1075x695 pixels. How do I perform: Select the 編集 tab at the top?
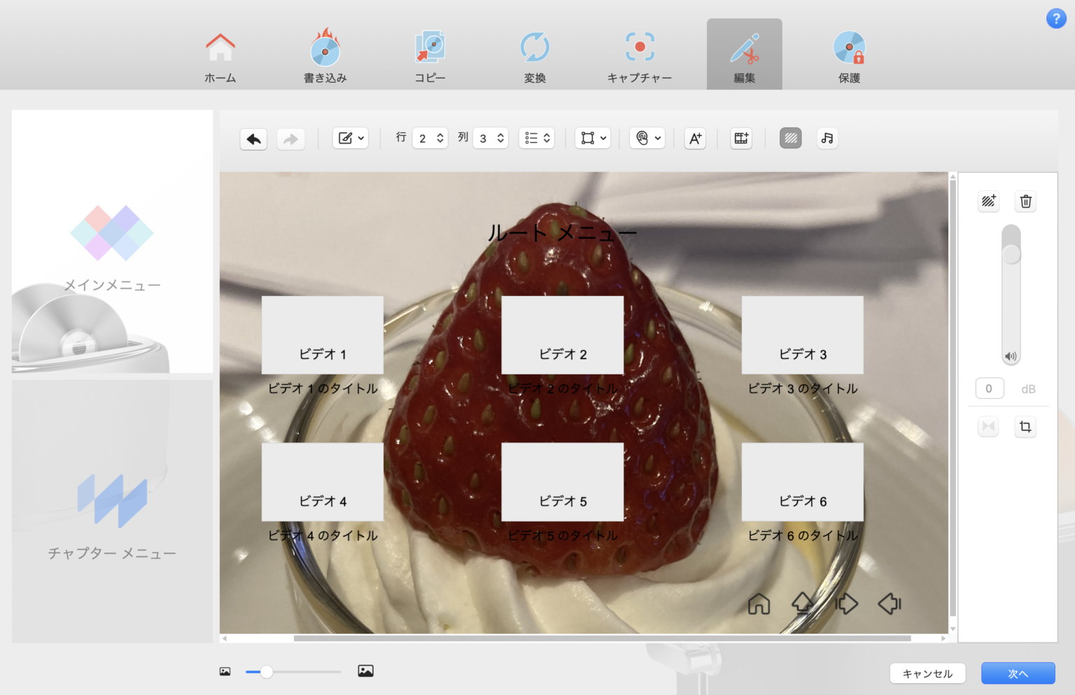pos(744,54)
